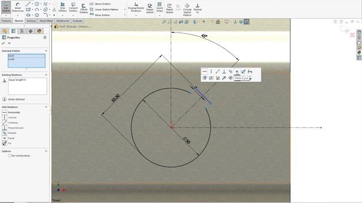Click the Rapid Sketch tool

tap(170, 9)
